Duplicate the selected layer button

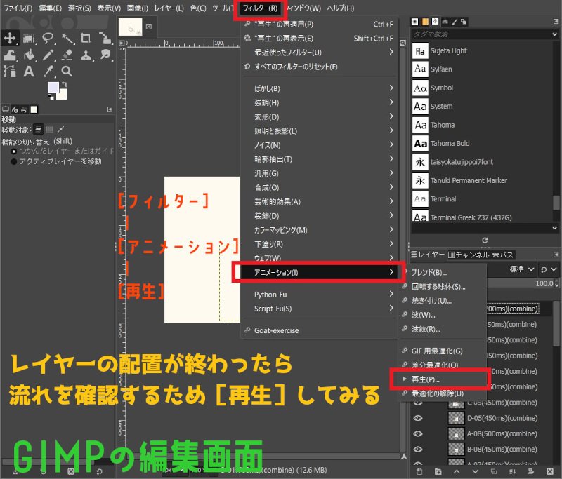click(494, 471)
